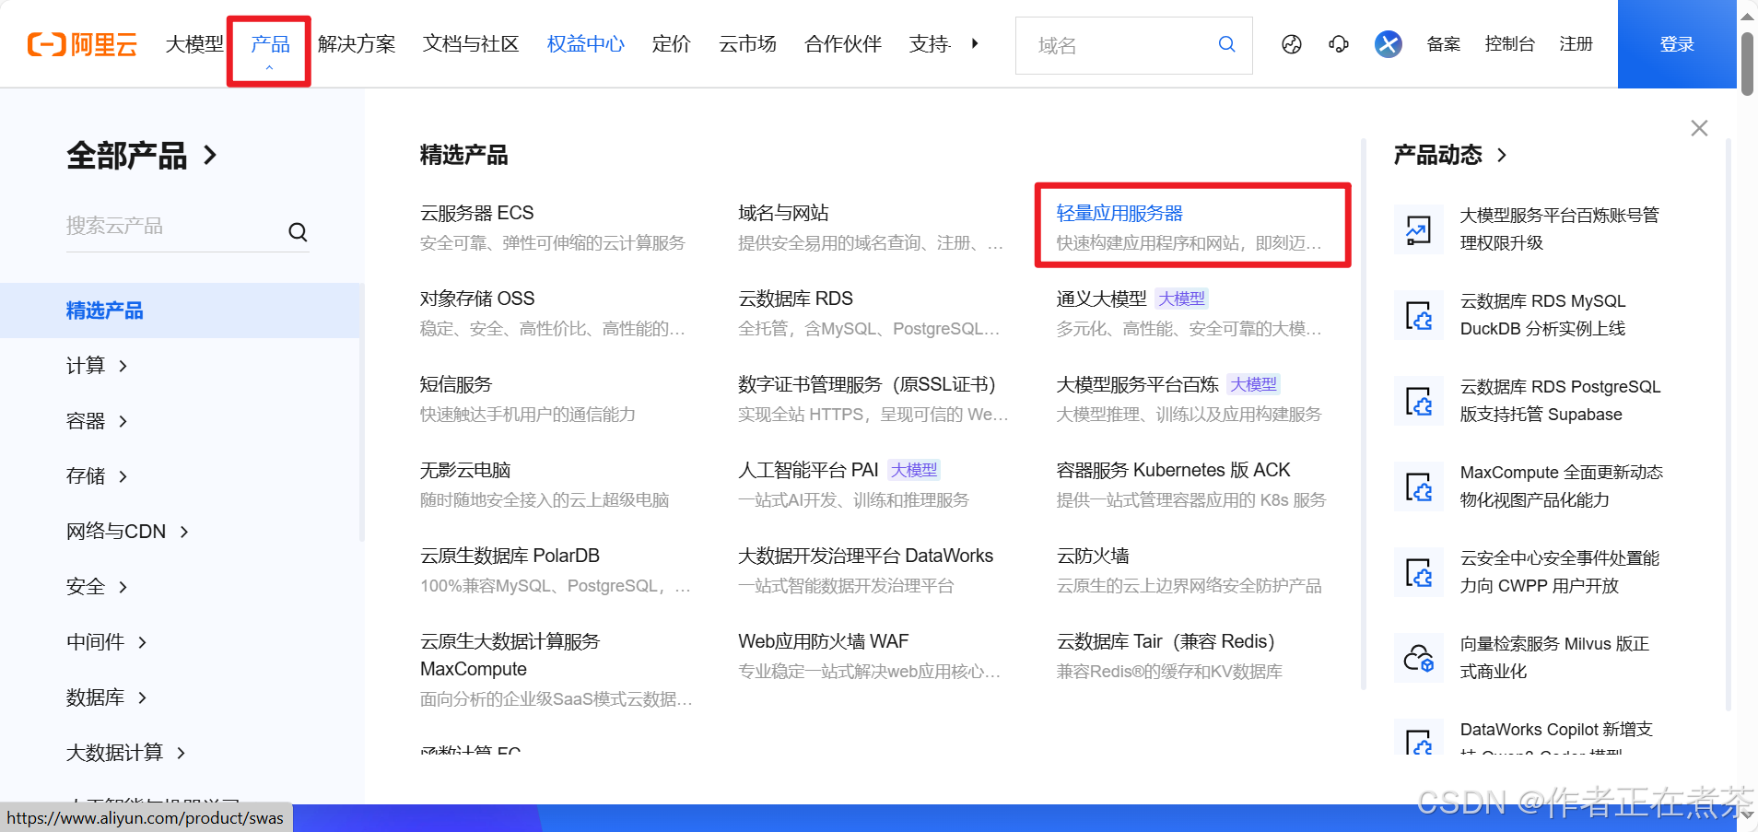Click the 大模型 tag next to 通义大模型
Viewport: 1758px width, 832px height.
[1181, 299]
